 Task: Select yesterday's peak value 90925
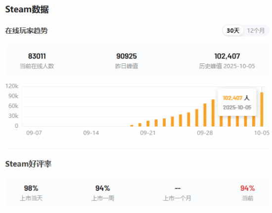click(x=127, y=56)
